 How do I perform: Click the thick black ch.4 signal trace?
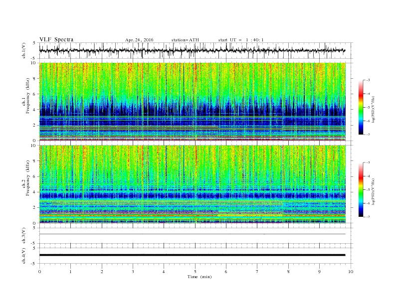pyautogui.click(x=192, y=255)
